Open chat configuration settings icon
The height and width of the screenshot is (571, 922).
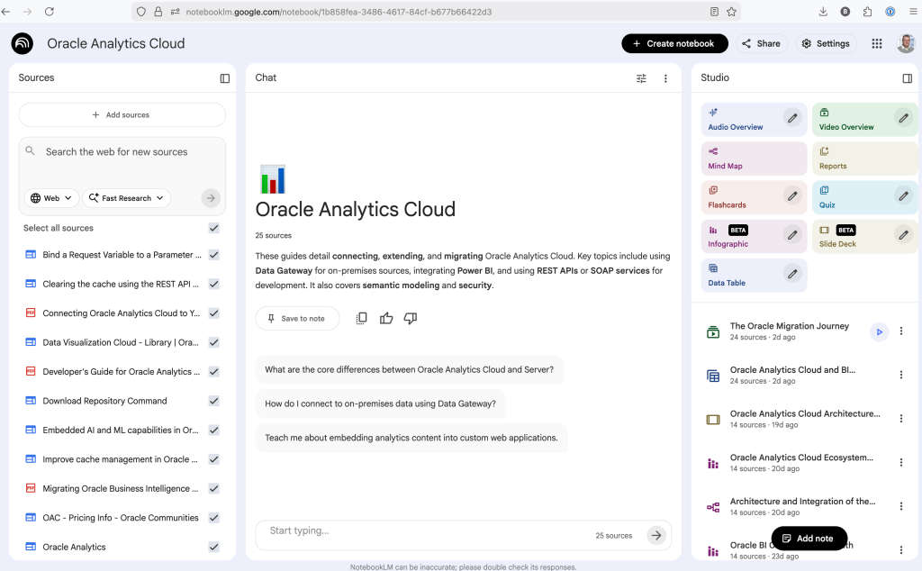pos(641,78)
